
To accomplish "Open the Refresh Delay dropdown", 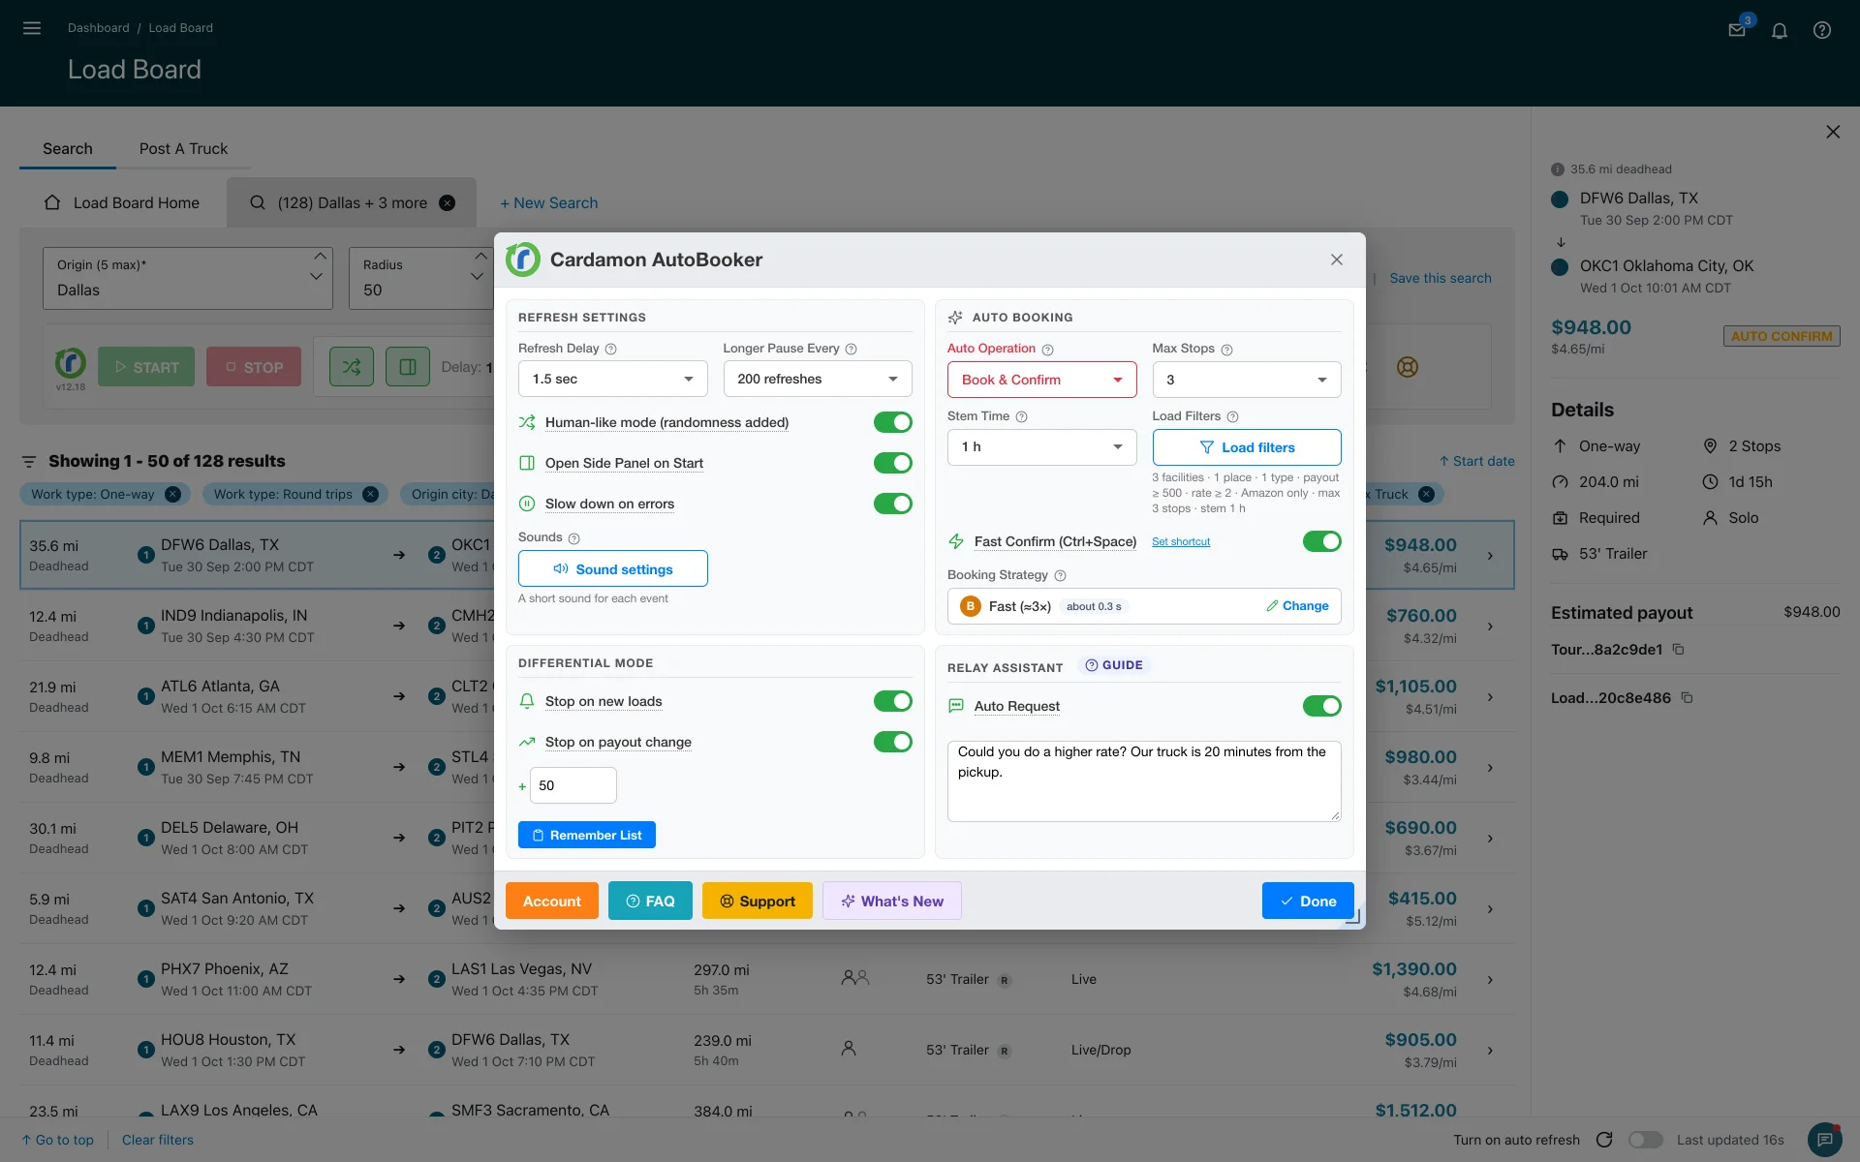I will point(613,379).
